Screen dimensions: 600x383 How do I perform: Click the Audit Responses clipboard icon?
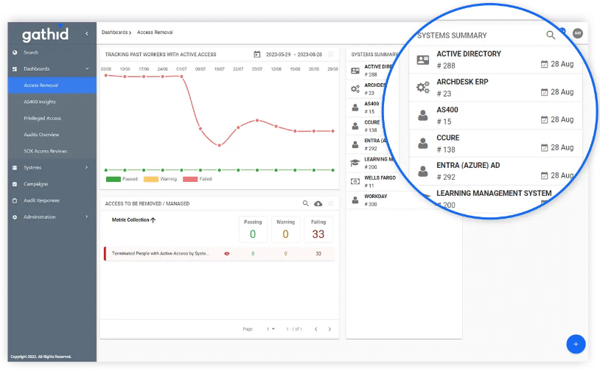(x=15, y=200)
